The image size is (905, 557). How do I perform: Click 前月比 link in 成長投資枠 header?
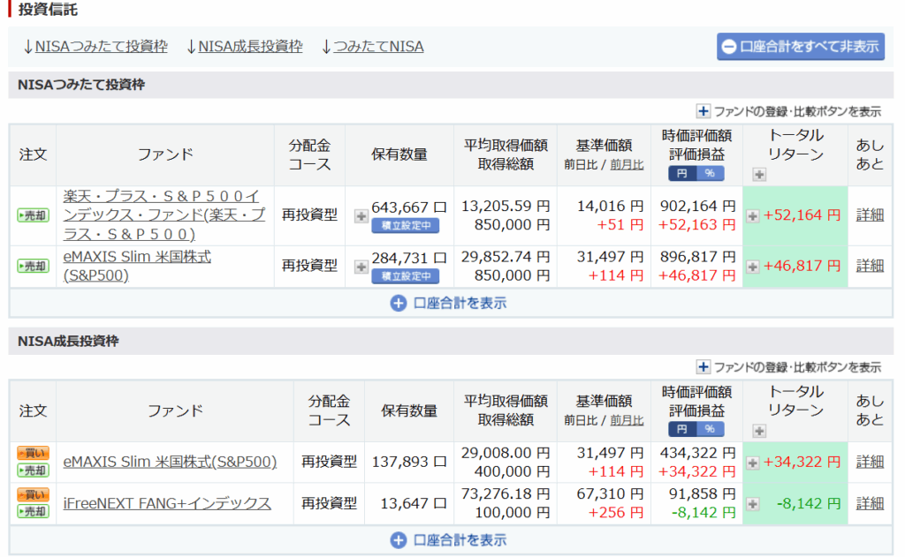click(627, 421)
